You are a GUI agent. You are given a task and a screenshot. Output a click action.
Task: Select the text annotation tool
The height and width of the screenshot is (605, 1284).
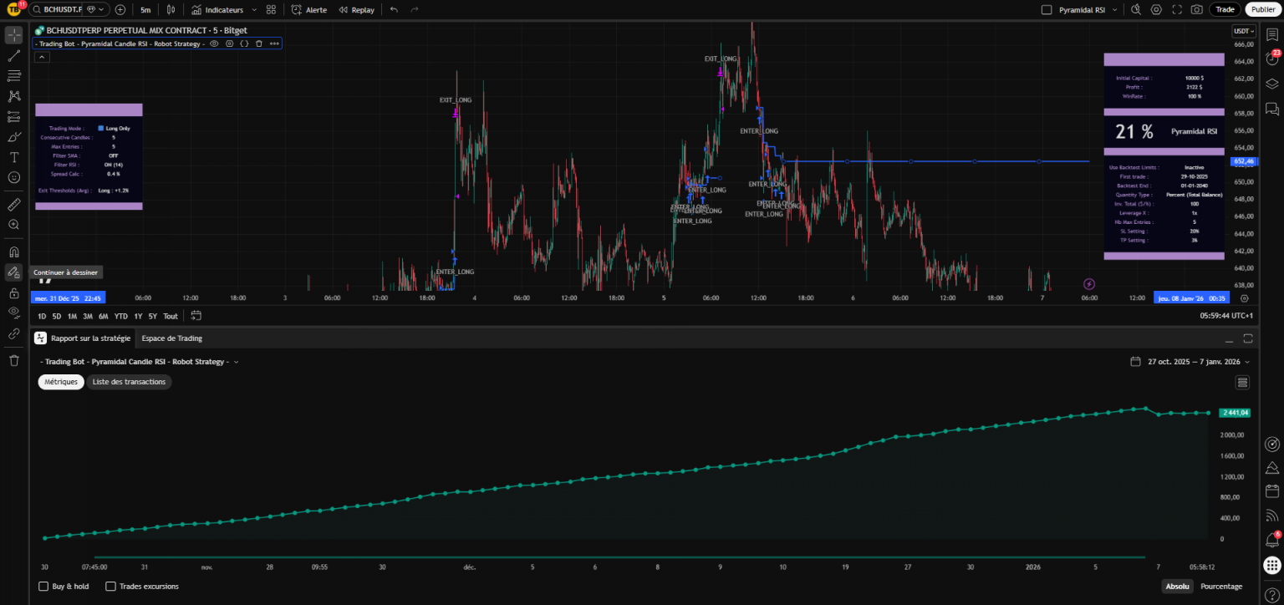(13, 157)
